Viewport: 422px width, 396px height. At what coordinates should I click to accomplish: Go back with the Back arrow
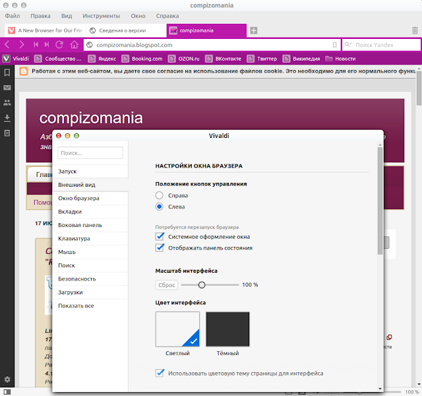[x=7, y=44]
